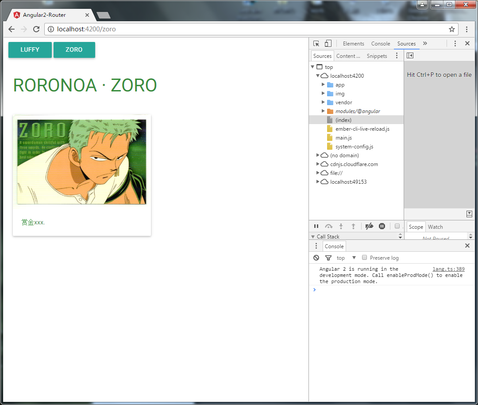Viewport: 478px width, 405px height.
Task: Close the Angular2-Router tab
Action: coord(87,15)
